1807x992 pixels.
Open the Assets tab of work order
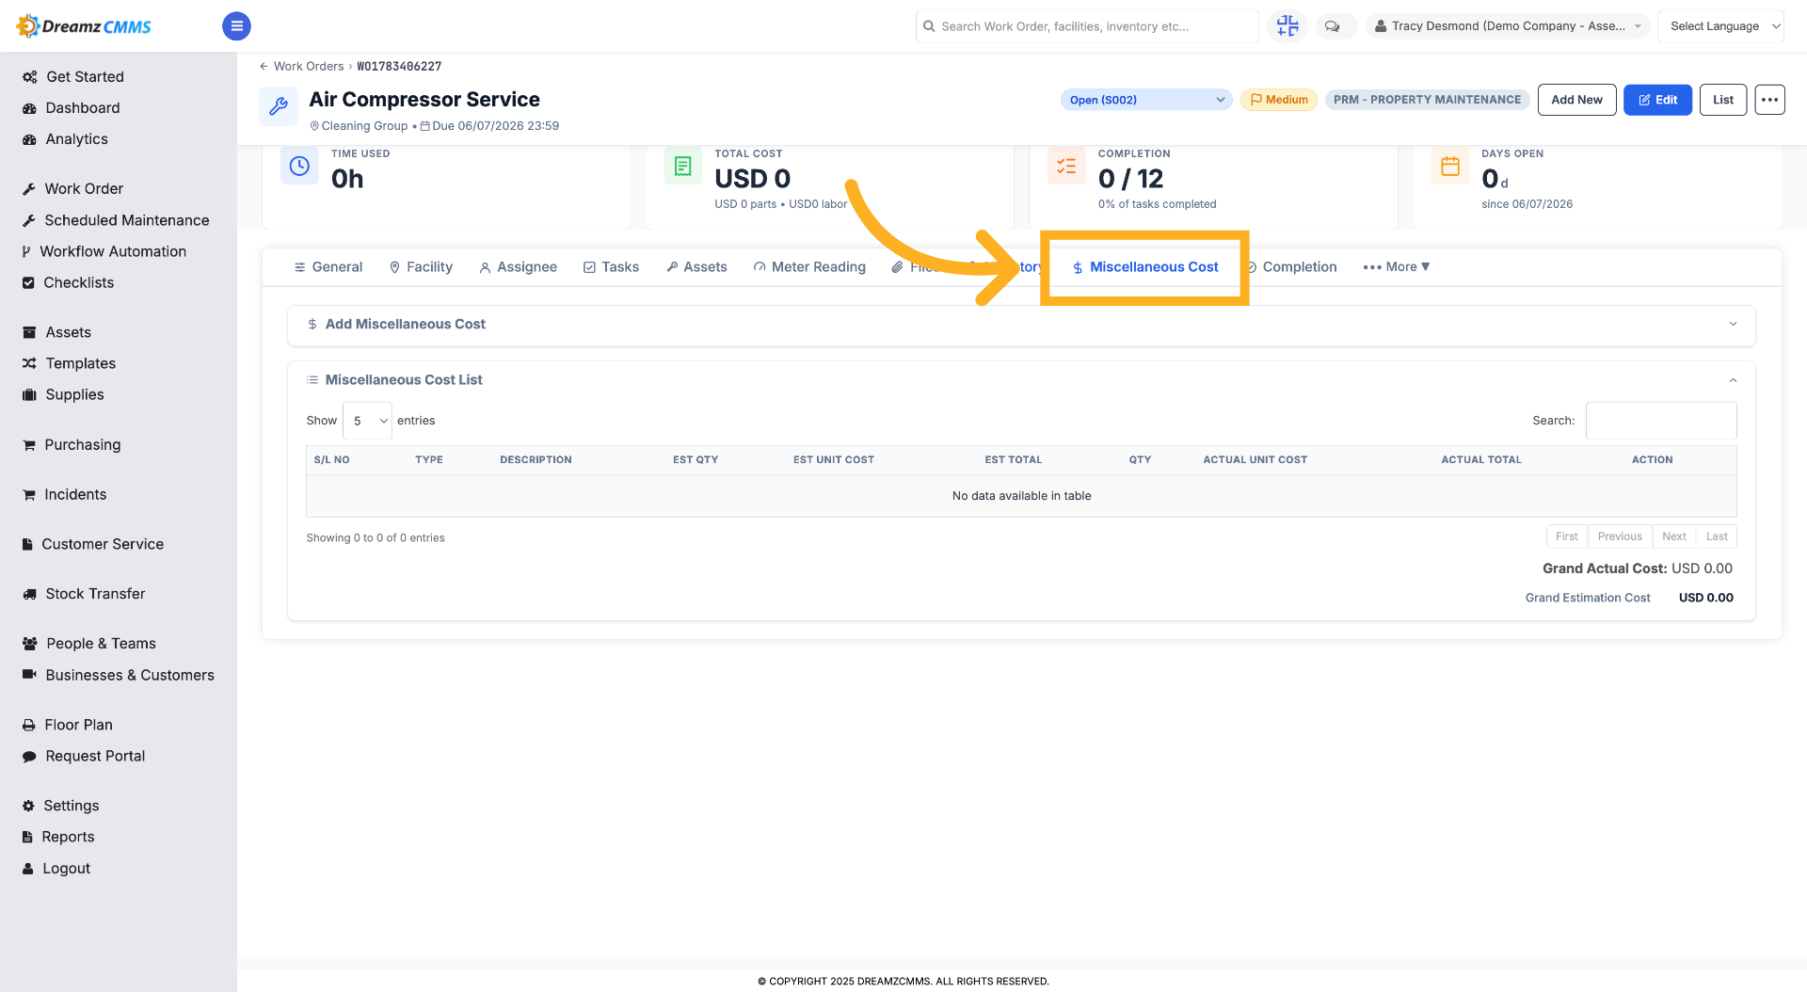pyautogui.click(x=696, y=267)
